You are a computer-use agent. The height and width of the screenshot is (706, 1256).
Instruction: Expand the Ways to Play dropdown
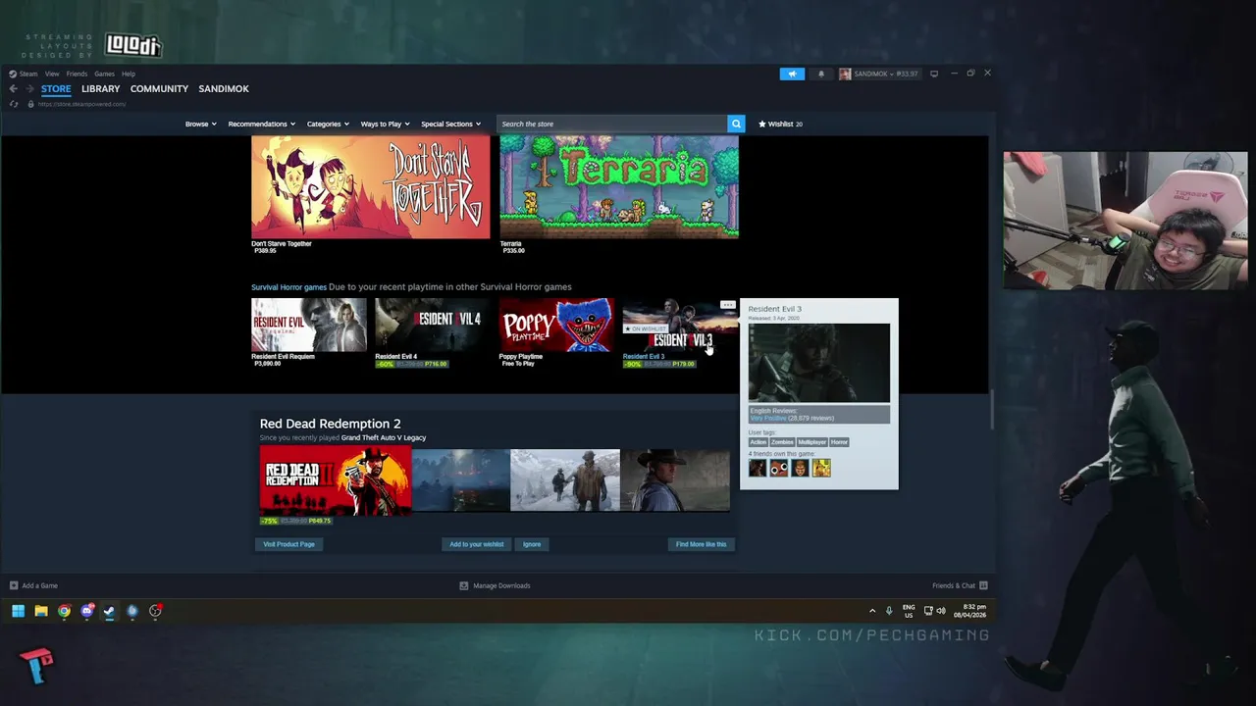point(385,125)
